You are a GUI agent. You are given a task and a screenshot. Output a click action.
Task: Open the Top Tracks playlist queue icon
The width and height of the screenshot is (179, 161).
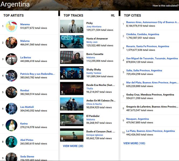pyautogui.click(x=113, y=16)
